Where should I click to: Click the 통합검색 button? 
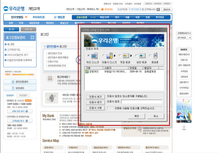[167, 9]
